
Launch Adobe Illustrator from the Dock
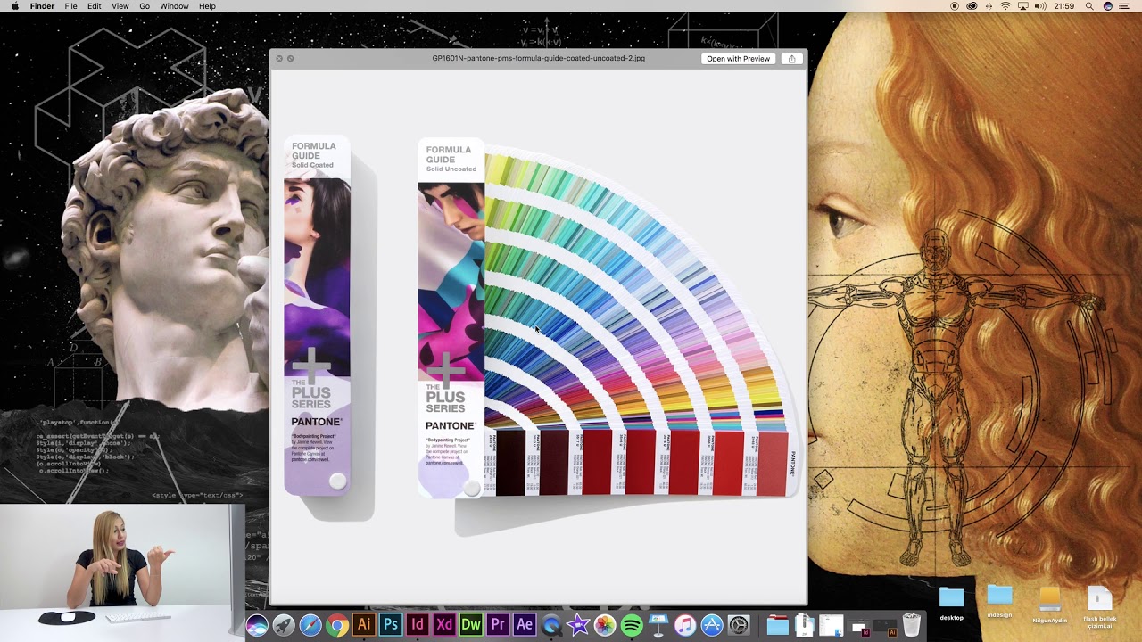tap(364, 625)
